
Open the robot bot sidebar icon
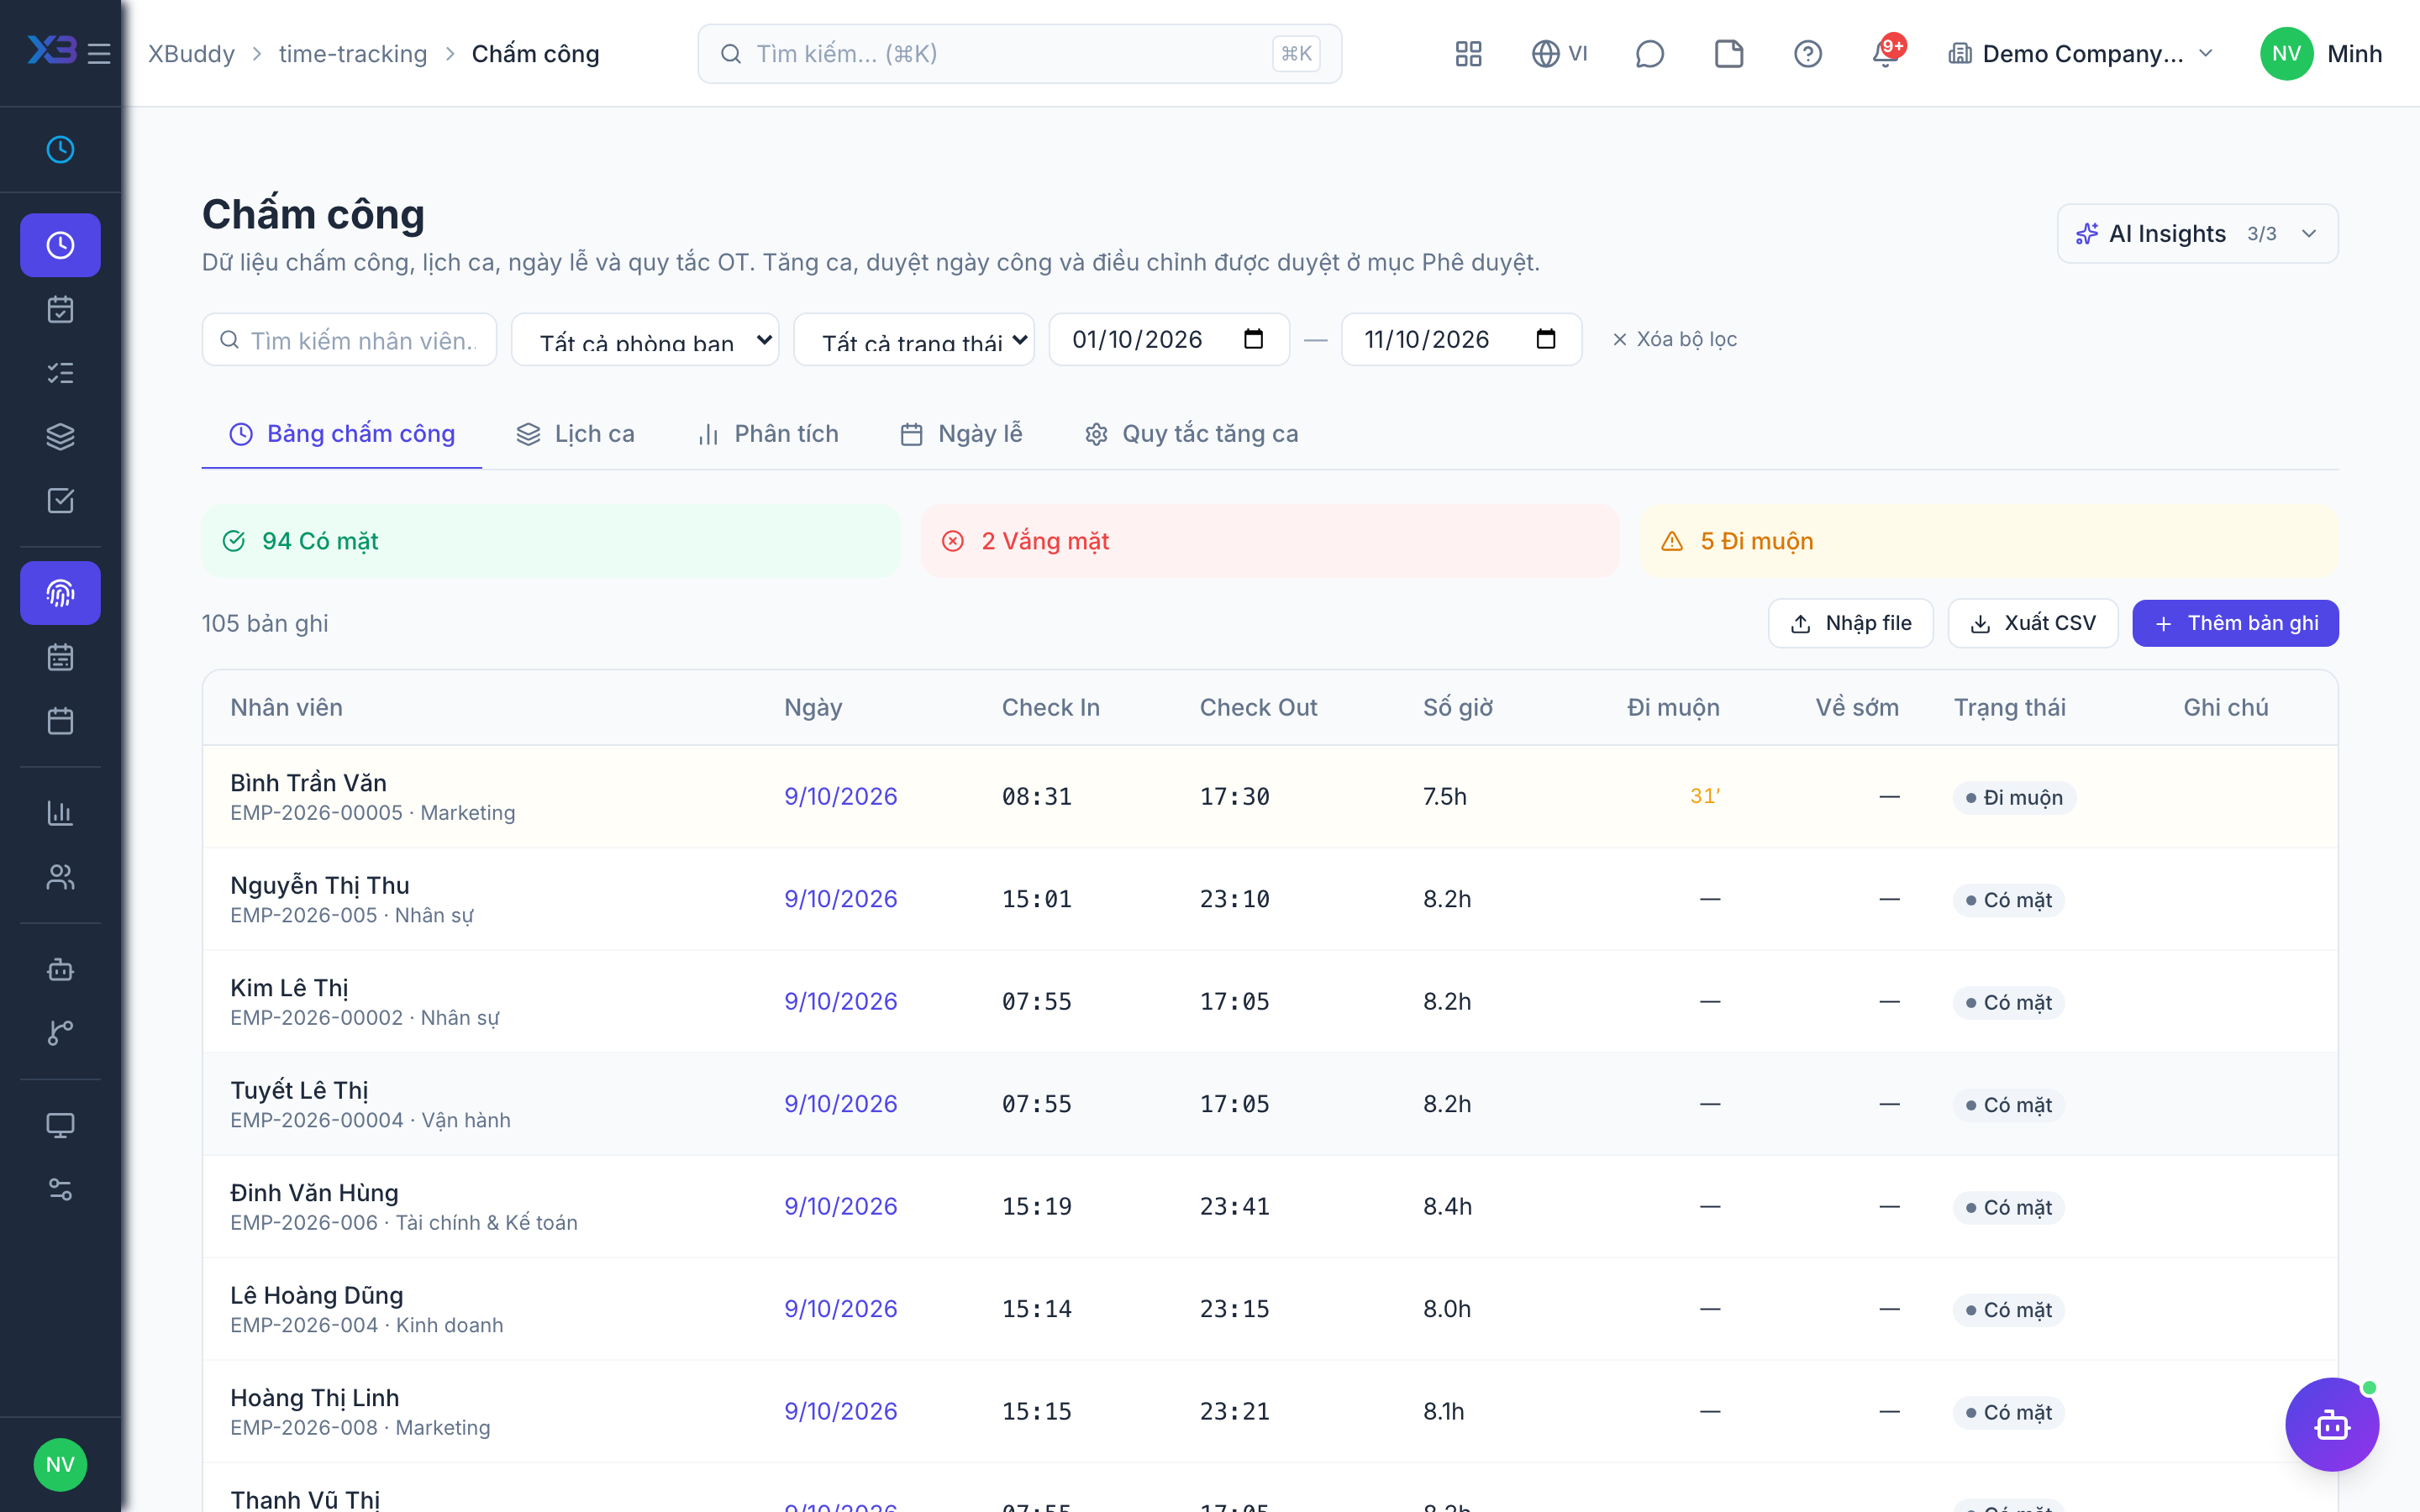(60, 969)
